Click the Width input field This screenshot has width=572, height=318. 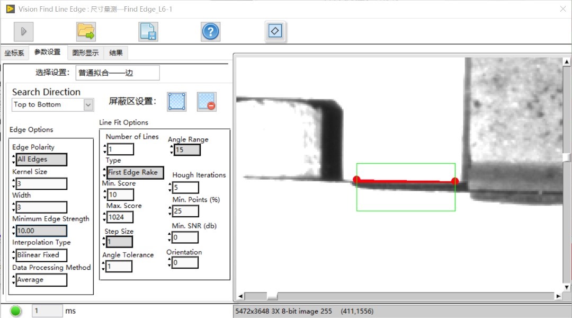point(42,207)
